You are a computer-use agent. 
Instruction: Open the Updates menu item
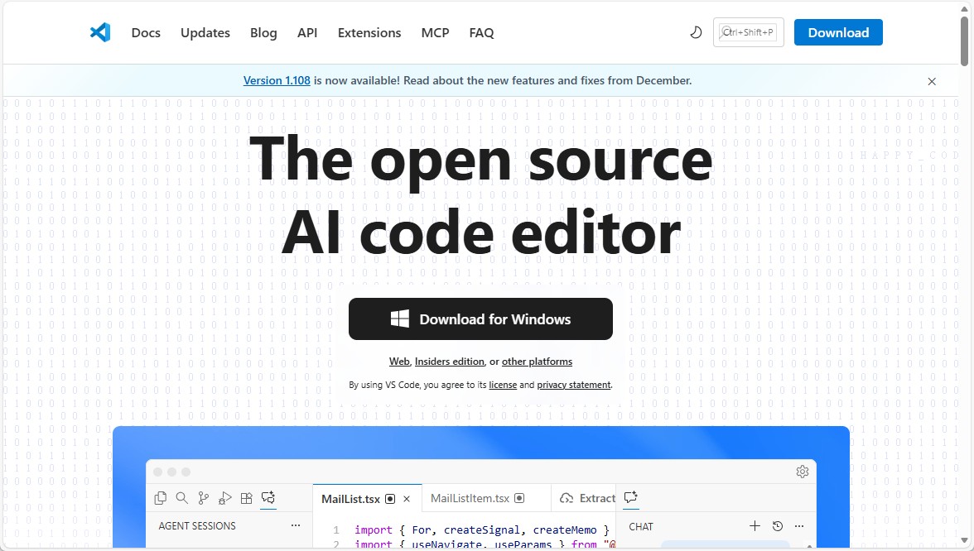(x=205, y=33)
